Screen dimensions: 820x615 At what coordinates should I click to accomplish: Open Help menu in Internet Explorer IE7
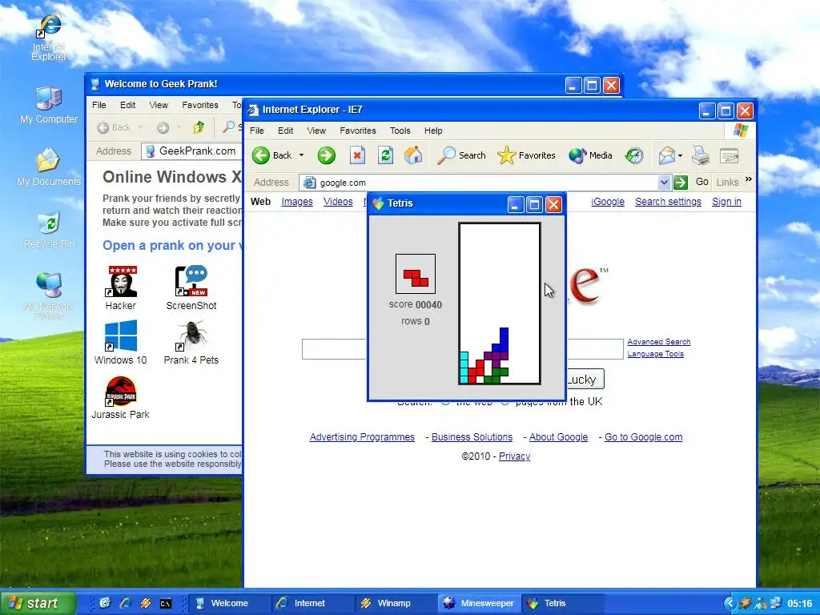pyautogui.click(x=433, y=131)
